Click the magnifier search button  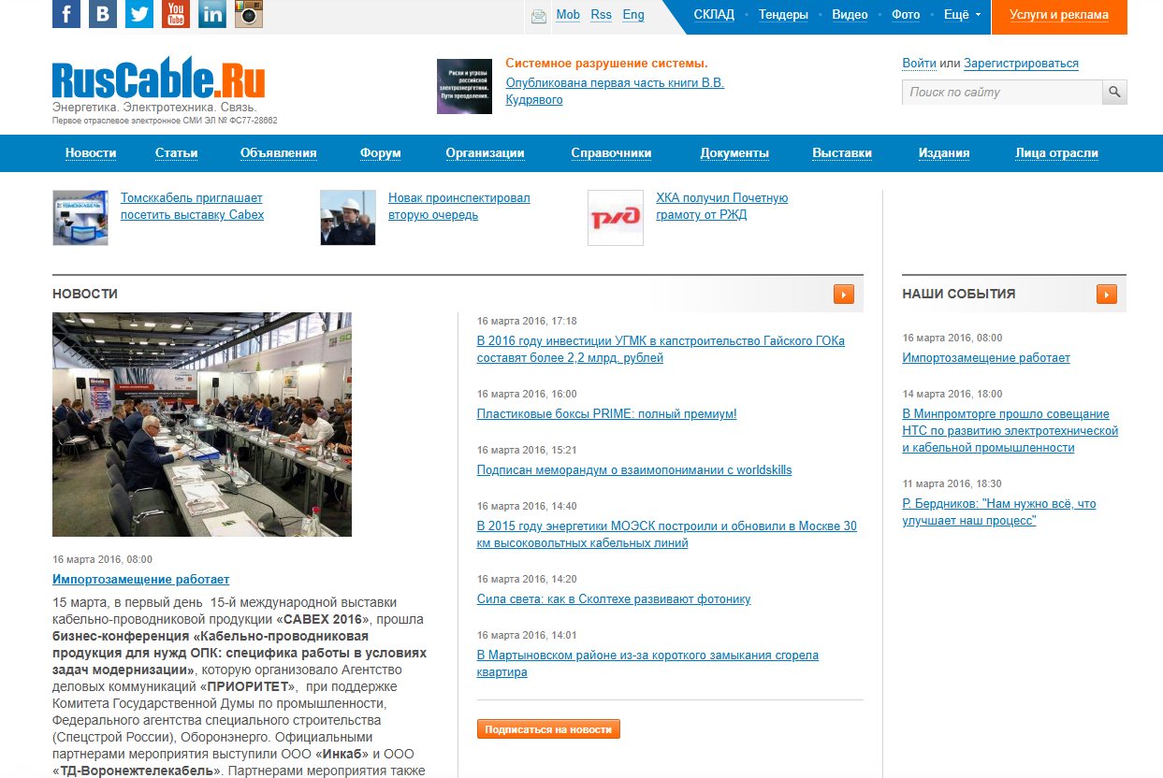coord(1114,92)
